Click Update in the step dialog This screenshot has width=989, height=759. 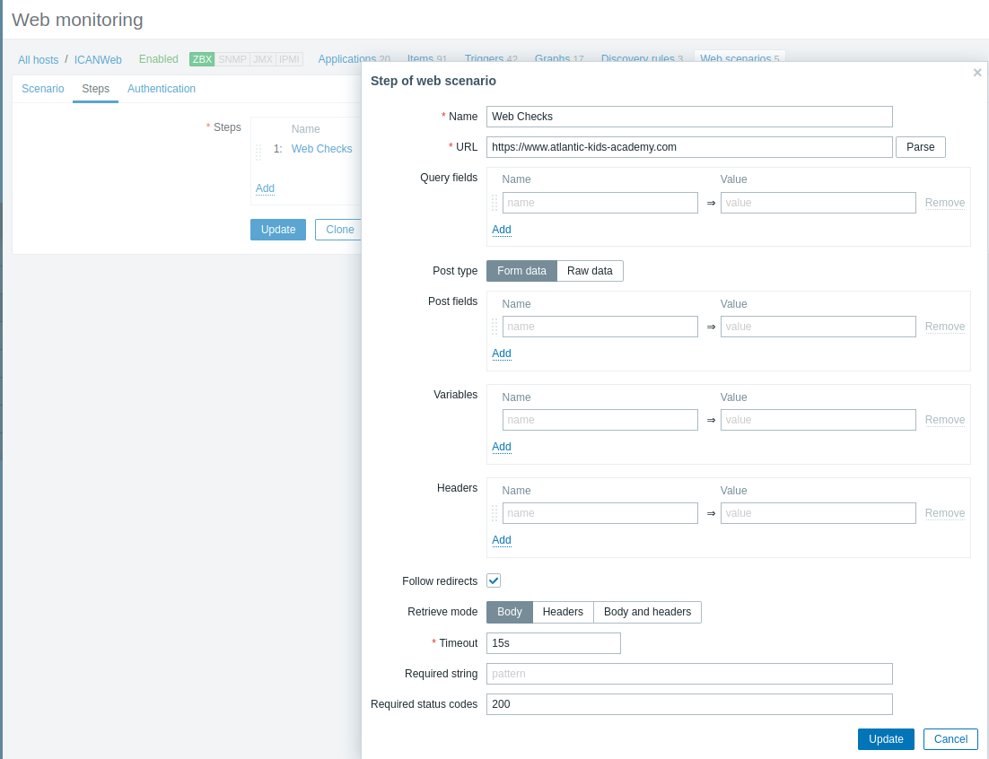coord(886,739)
